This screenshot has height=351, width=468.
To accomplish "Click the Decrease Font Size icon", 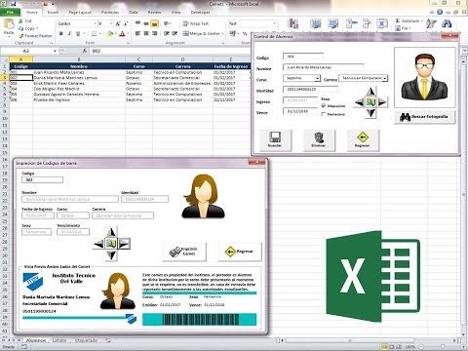I will 126,23.
